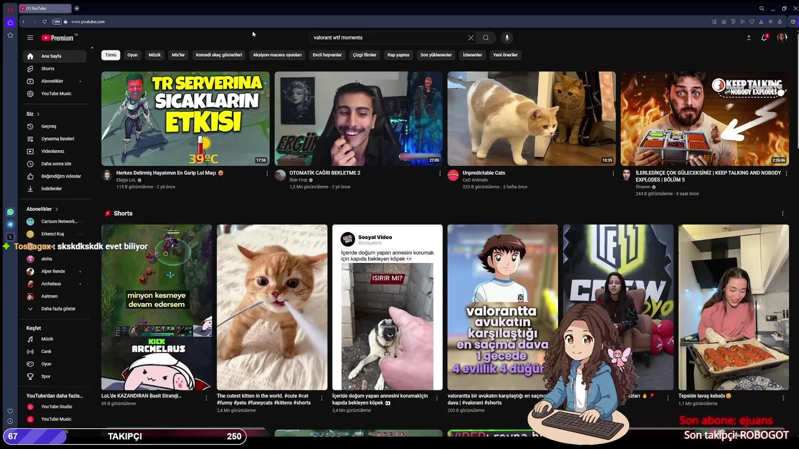Image resolution: width=799 pixels, height=449 pixels.
Task: Open TR Serverına Sıcakların Etkisi thumbnail
Action: [185, 118]
